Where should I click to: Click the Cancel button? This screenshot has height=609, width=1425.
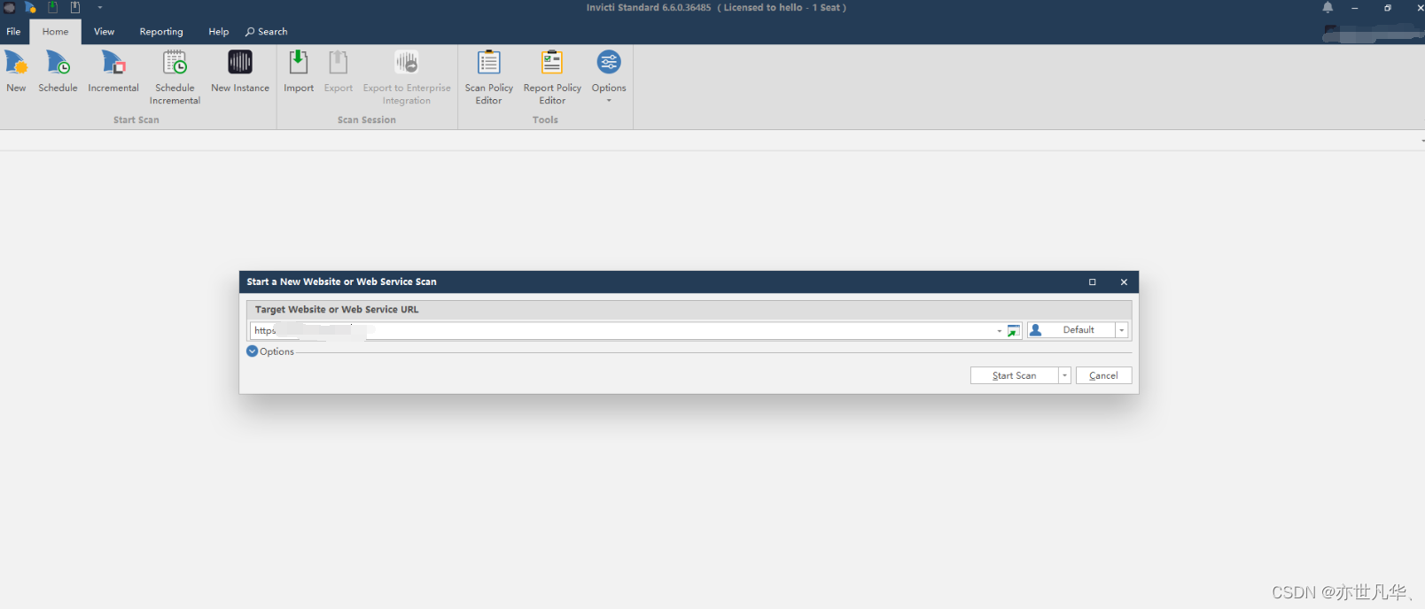[x=1103, y=375]
